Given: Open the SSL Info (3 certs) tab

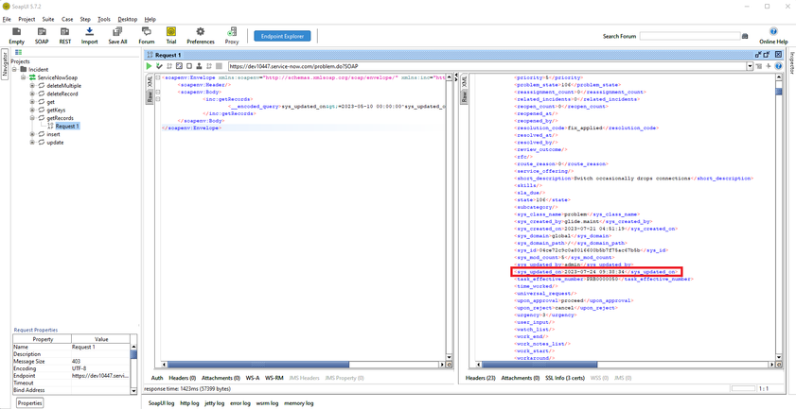Looking at the screenshot, I should pos(564,378).
